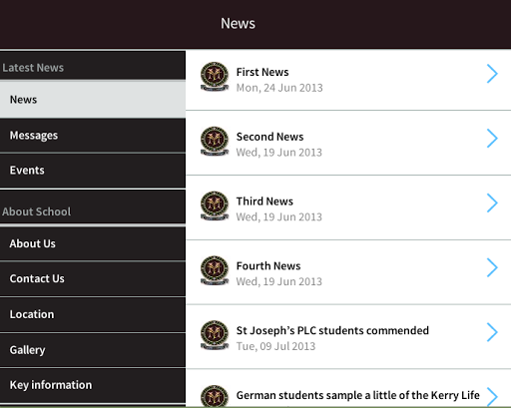
Task: Open Messages from the sidebar
Action: [93, 136]
